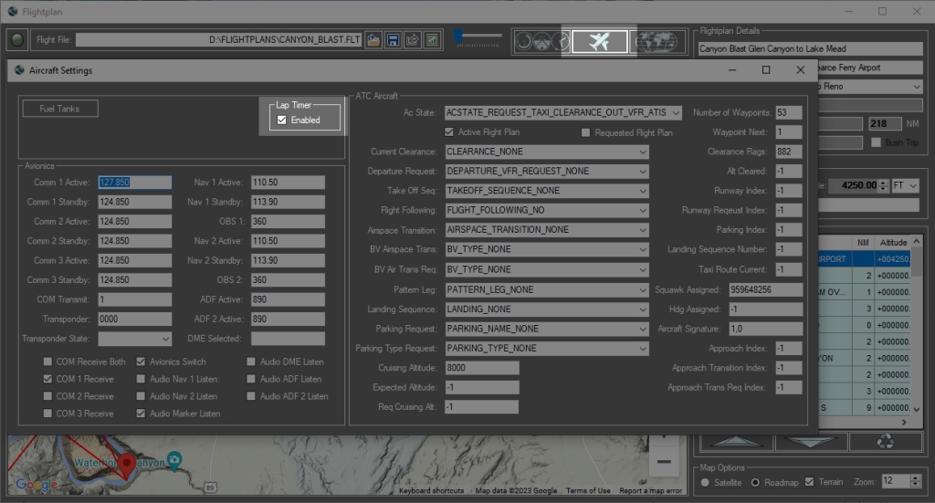Click the map zoom out minus button

click(665, 461)
